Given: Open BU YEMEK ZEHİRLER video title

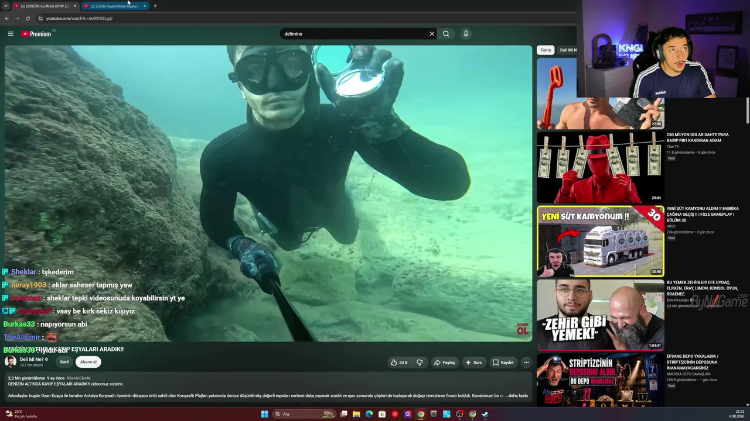Looking at the screenshot, I should tap(702, 288).
